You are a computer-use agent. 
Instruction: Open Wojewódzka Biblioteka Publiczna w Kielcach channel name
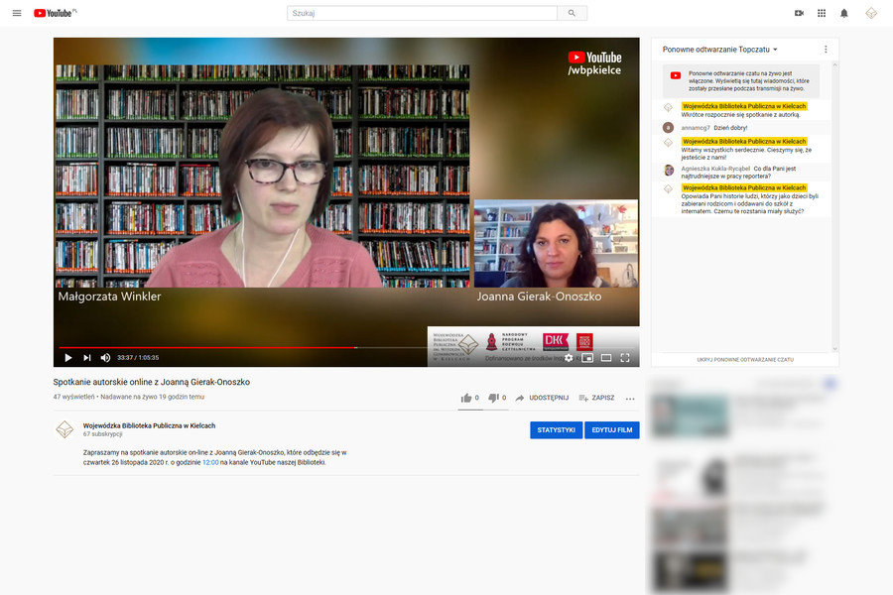149,425
